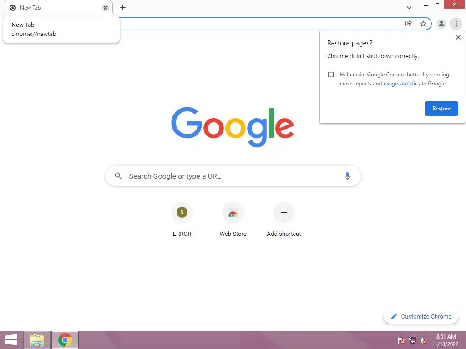The image size is (466, 349).
Task: Click the Restore pages? heading text
Action: point(349,43)
